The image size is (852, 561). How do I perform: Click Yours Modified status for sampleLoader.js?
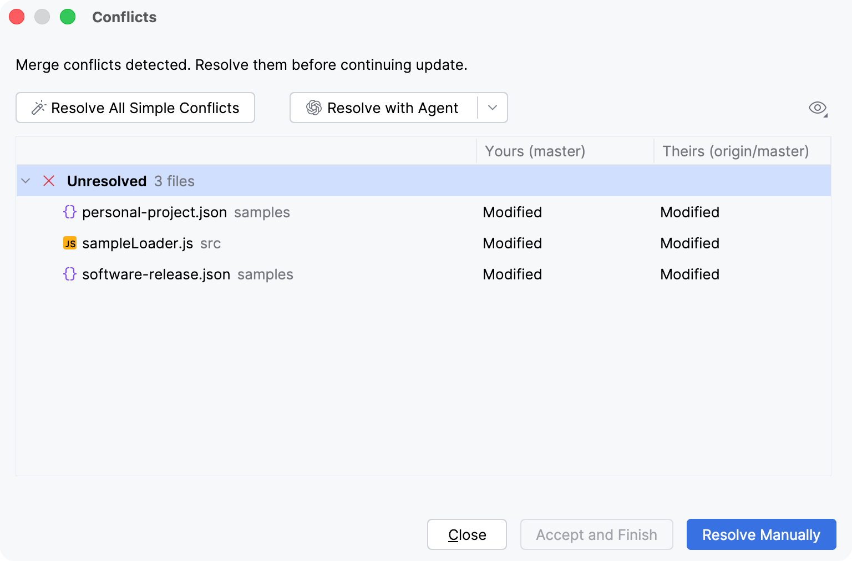tap(512, 243)
